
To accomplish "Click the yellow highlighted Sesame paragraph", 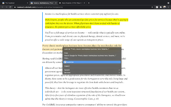I will 87,23.
